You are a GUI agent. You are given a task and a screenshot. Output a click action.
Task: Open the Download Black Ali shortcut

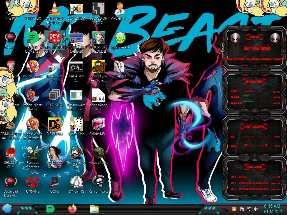coord(11,186)
